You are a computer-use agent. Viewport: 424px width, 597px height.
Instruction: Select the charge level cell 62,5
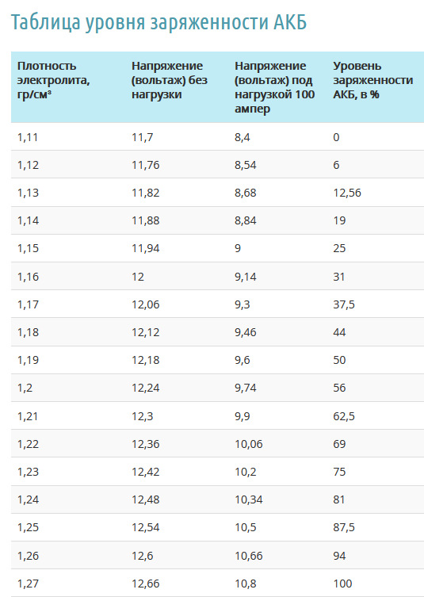344,415
